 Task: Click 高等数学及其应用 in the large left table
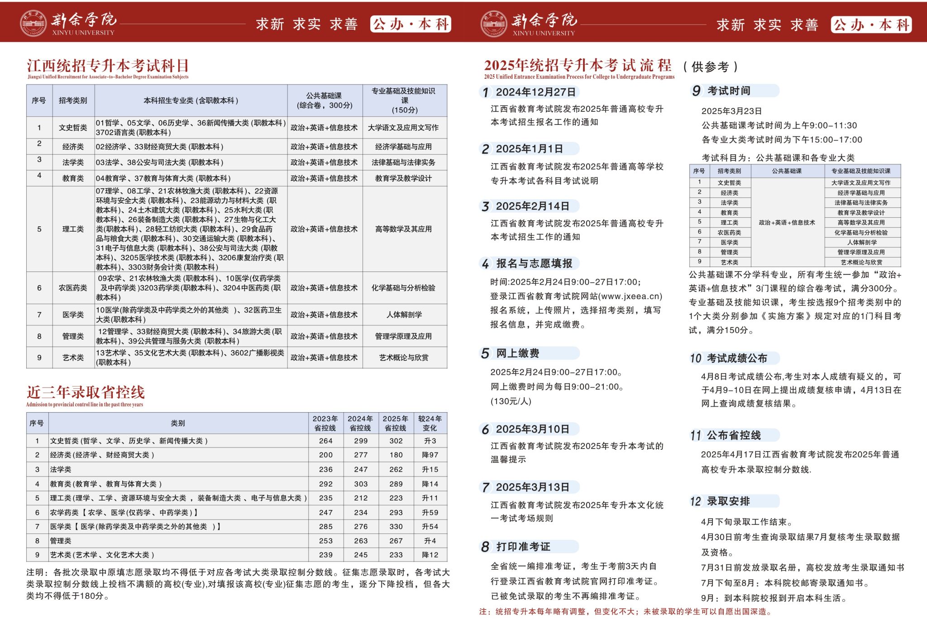pos(403,229)
